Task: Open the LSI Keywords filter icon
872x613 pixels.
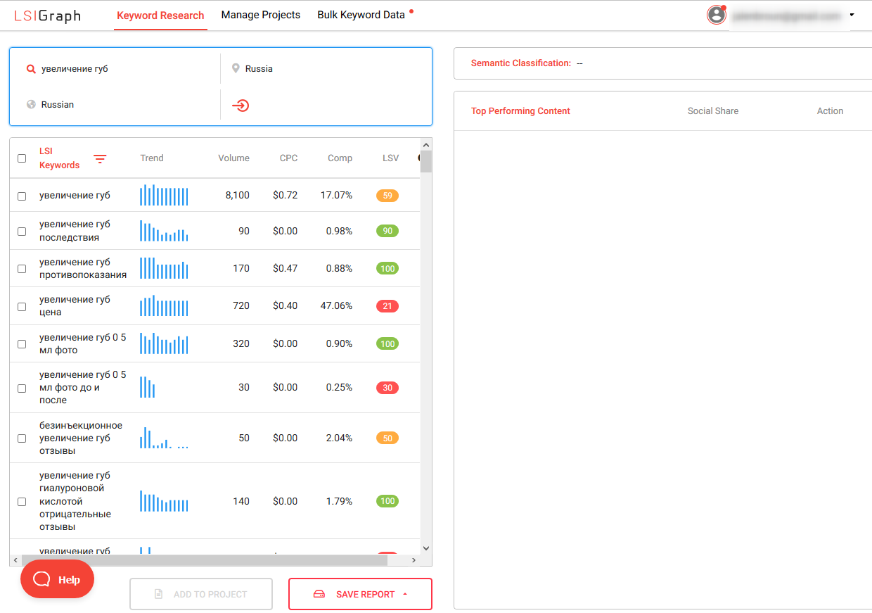Action: pyautogui.click(x=101, y=159)
